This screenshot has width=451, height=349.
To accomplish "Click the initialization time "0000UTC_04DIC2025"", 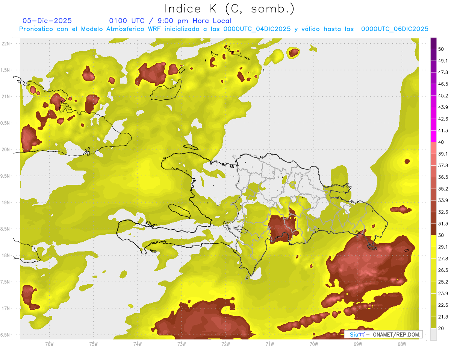I will [x=257, y=29].
